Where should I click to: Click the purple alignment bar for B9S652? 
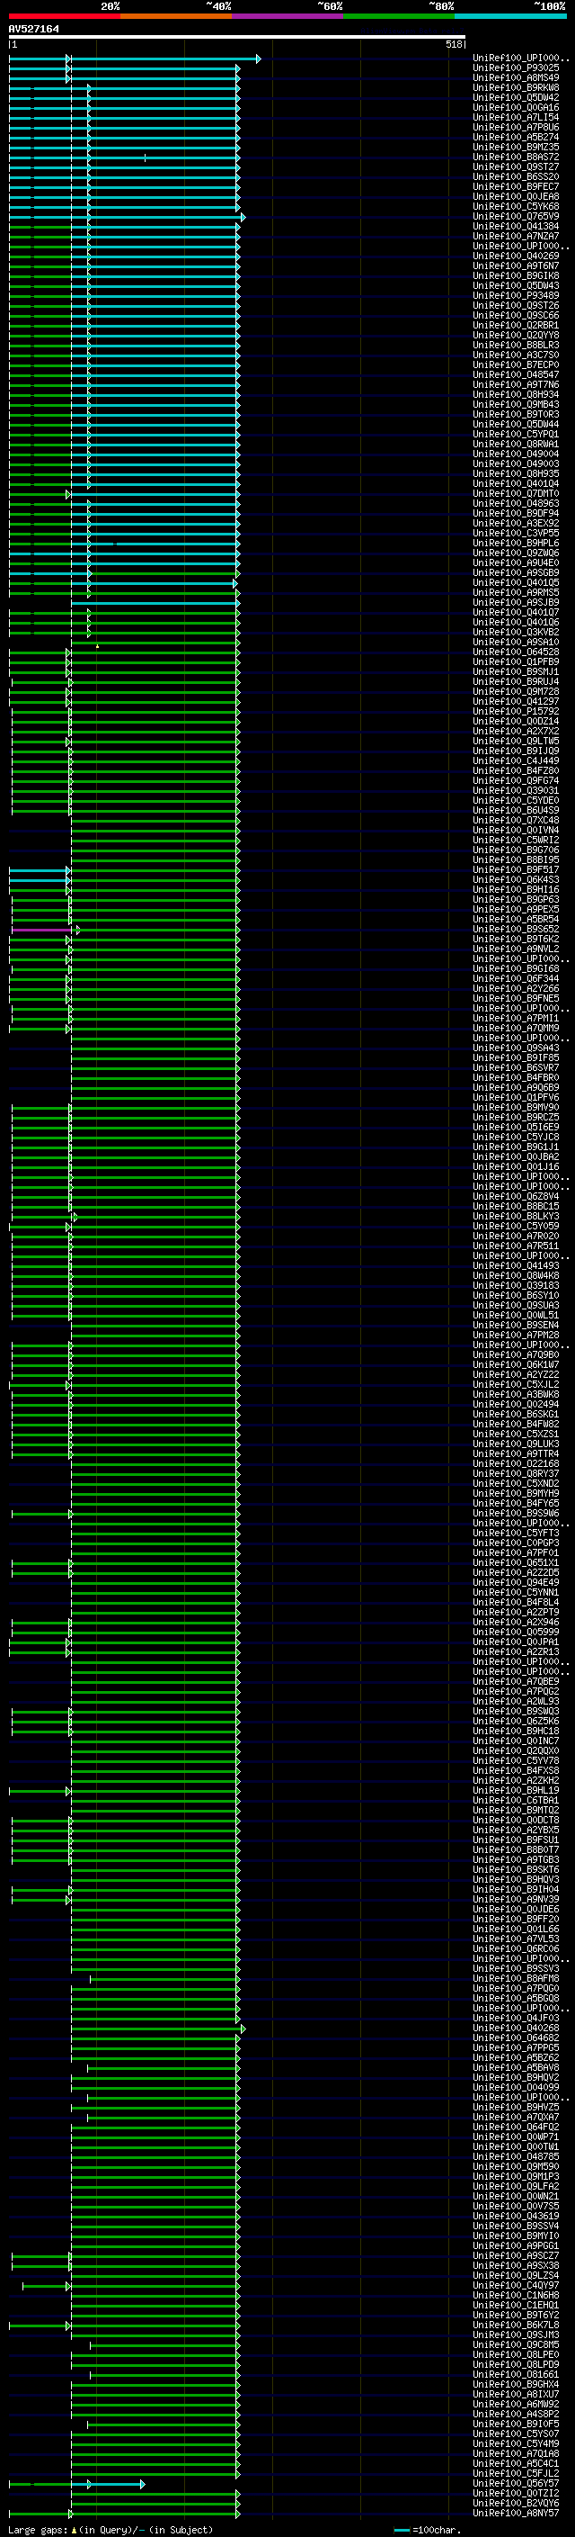tap(41, 930)
